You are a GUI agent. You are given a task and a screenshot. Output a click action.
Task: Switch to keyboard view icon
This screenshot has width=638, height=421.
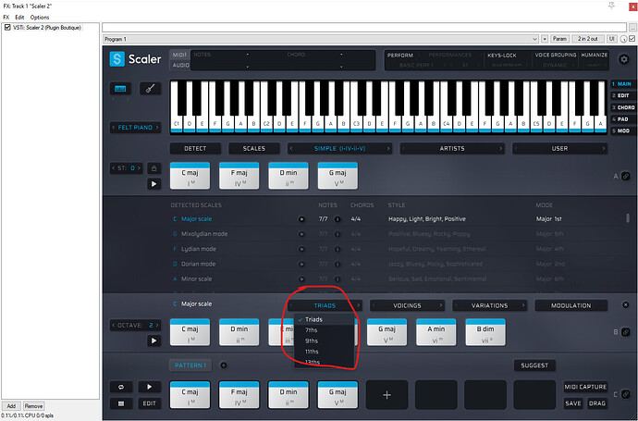[x=120, y=88]
